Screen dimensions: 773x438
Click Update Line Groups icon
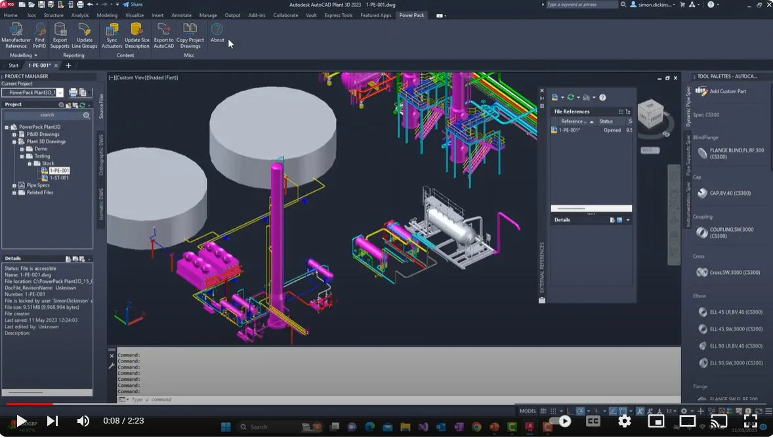pyautogui.click(x=84, y=35)
